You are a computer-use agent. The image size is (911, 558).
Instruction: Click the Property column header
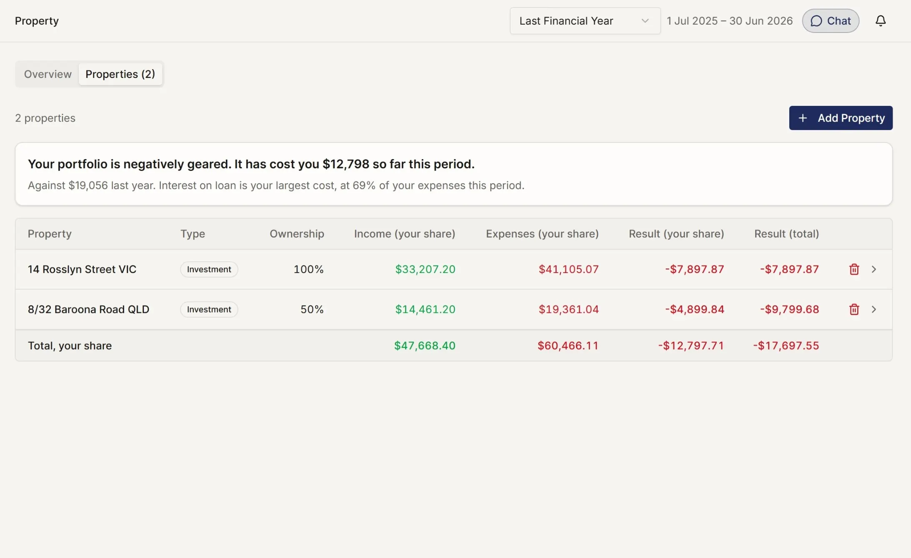pos(50,234)
